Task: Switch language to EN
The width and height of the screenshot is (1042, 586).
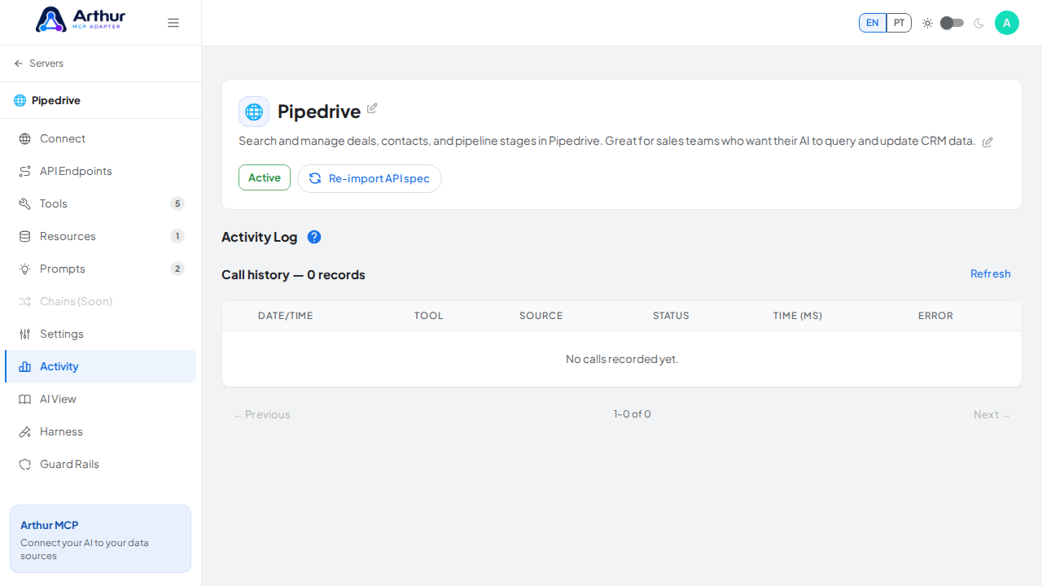Action: click(x=873, y=23)
